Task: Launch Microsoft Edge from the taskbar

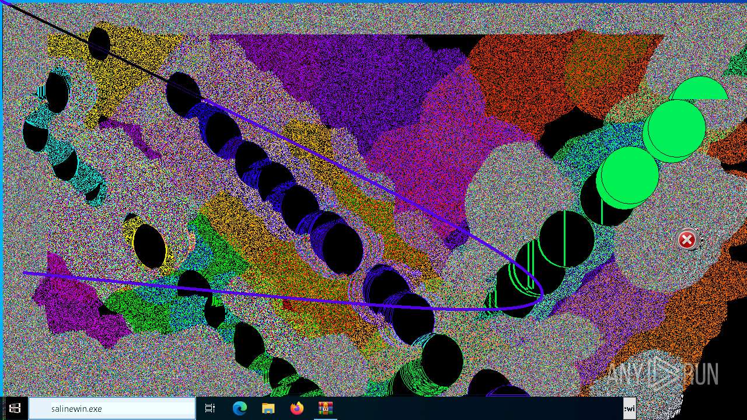Action: coord(240,408)
